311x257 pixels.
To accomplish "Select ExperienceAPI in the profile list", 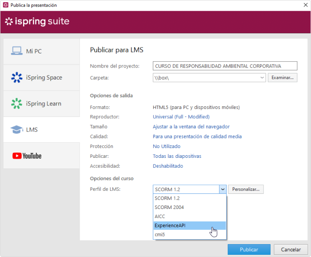I will (190, 225).
